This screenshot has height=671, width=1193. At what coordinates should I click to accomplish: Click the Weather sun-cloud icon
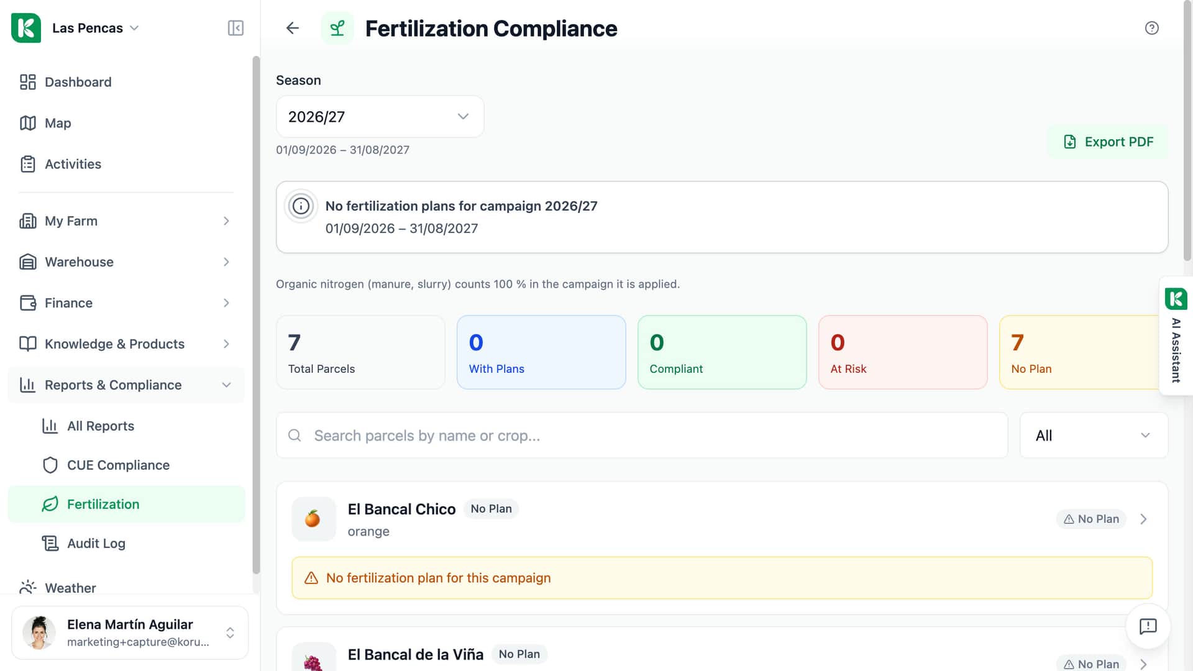click(28, 588)
